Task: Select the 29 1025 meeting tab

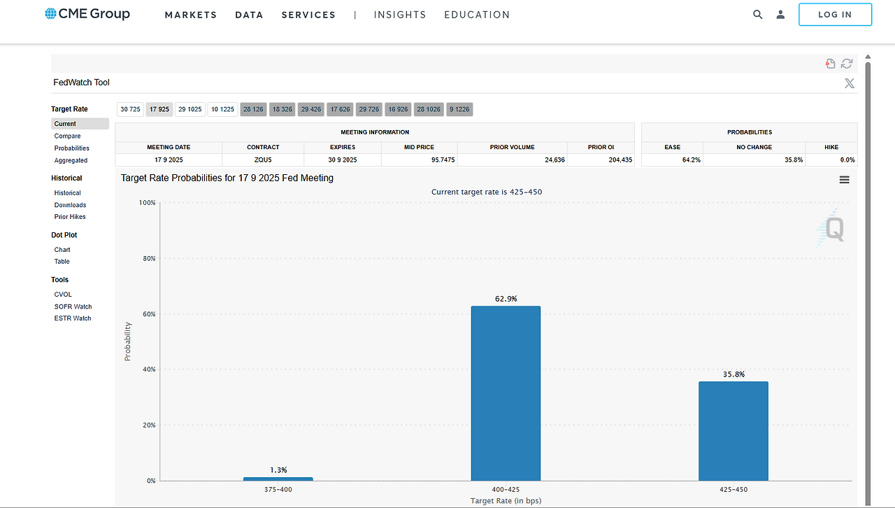Action: (x=190, y=109)
